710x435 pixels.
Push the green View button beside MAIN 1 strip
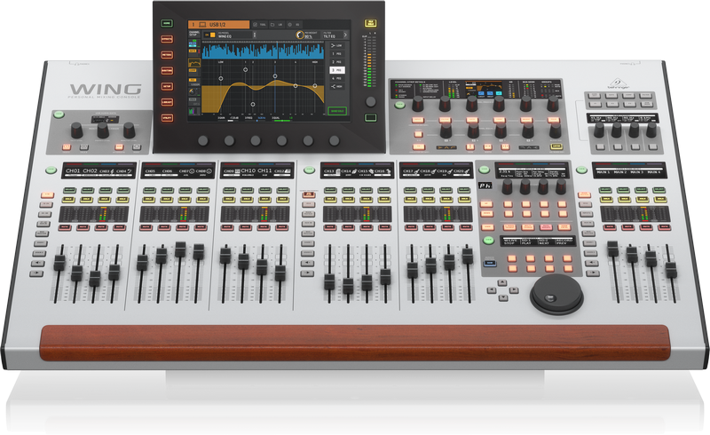(x=581, y=170)
